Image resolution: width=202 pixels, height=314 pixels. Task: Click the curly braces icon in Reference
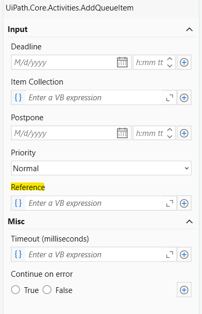pos(18,203)
